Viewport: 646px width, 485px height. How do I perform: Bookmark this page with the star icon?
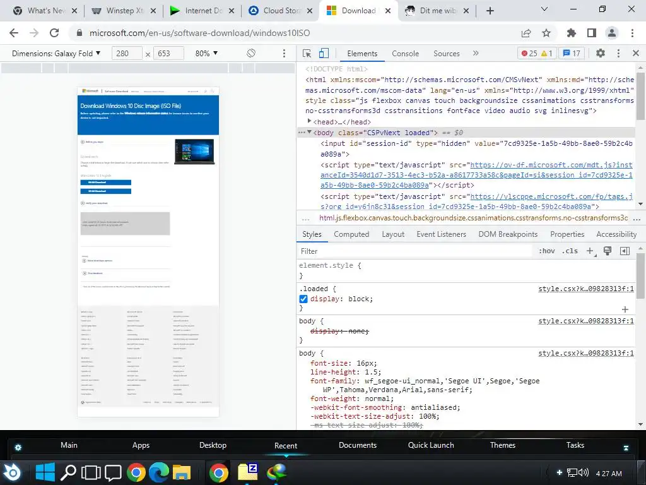pyautogui.click(x=546, y=33)
